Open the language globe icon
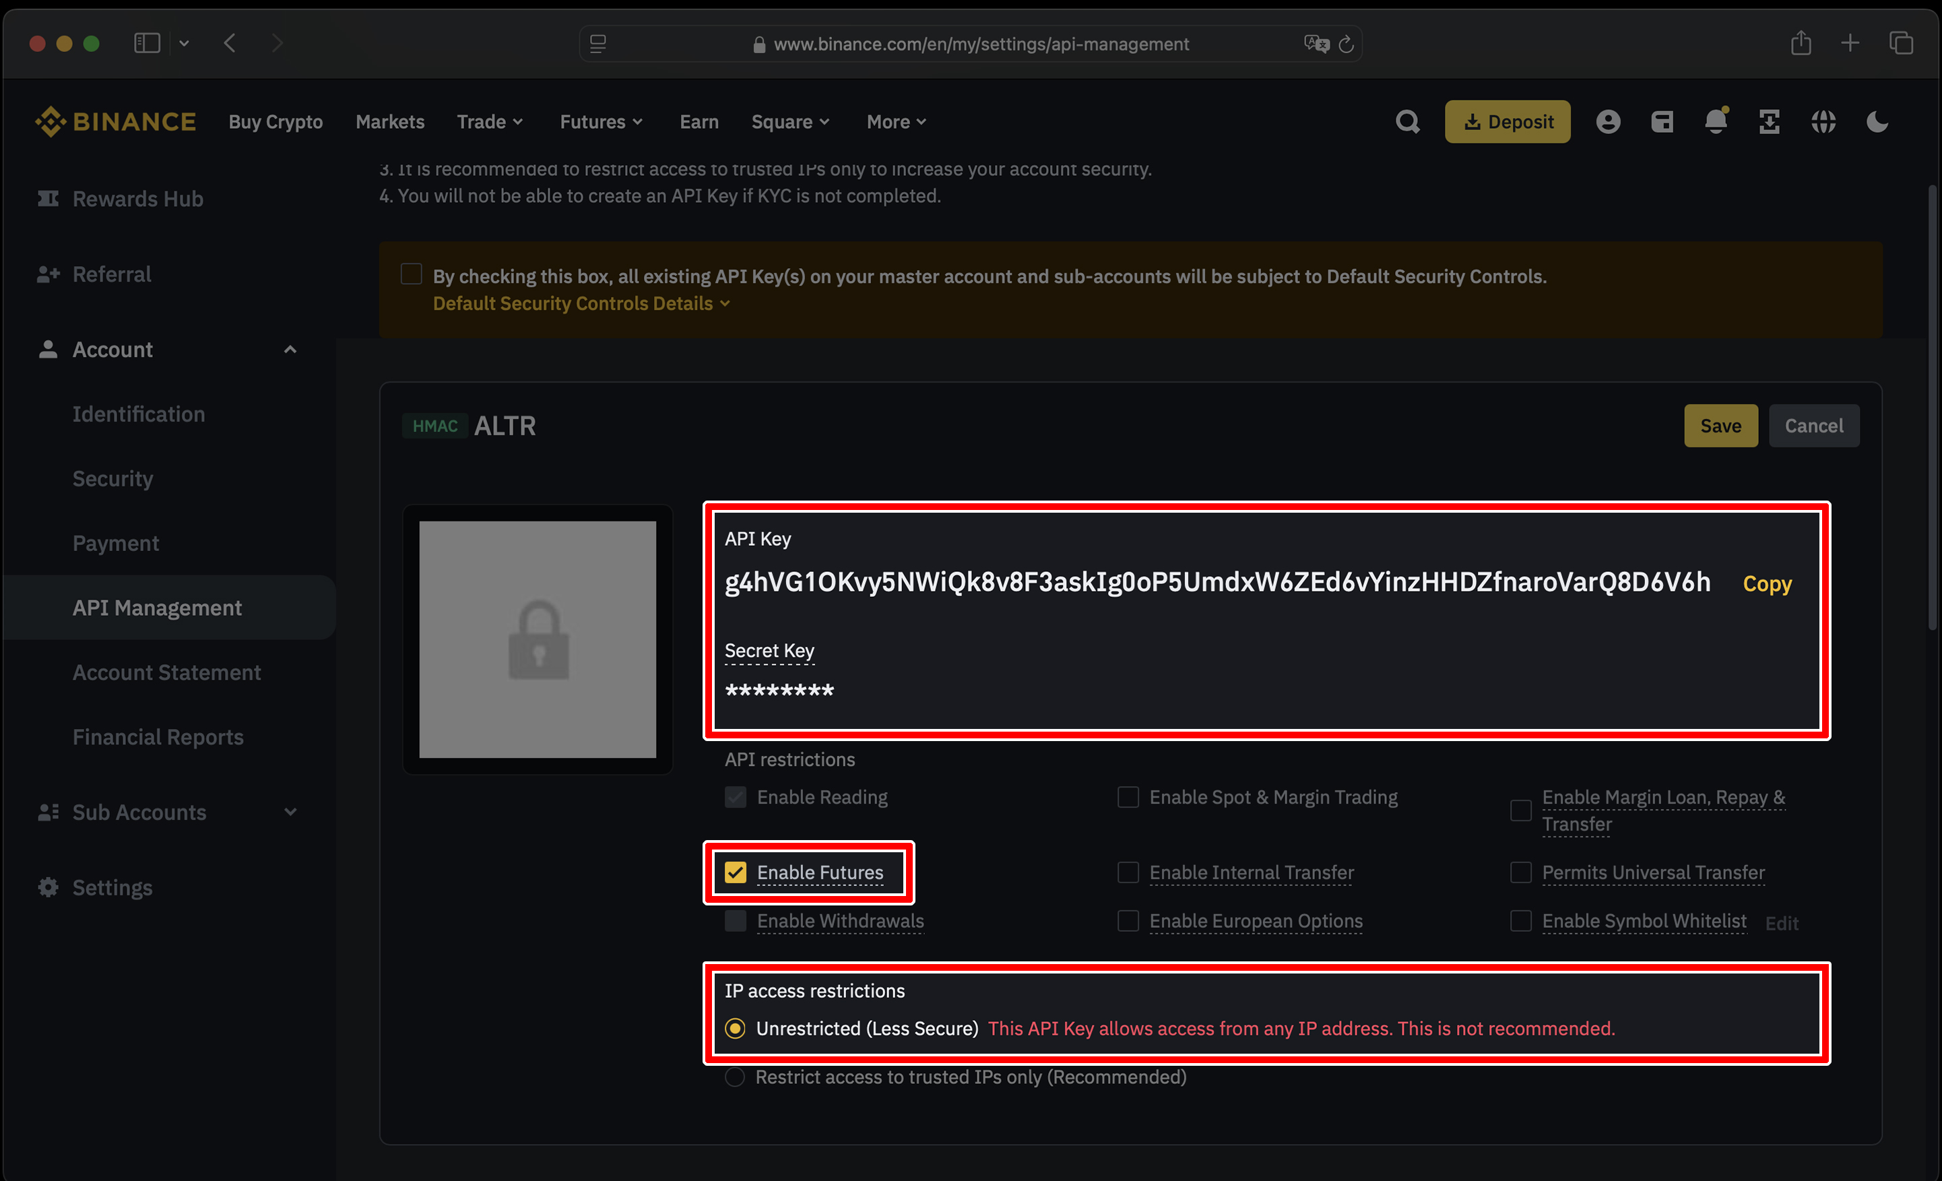Image resolution: width=1942 pixels, height=1181 pixels. (1823, 121)
